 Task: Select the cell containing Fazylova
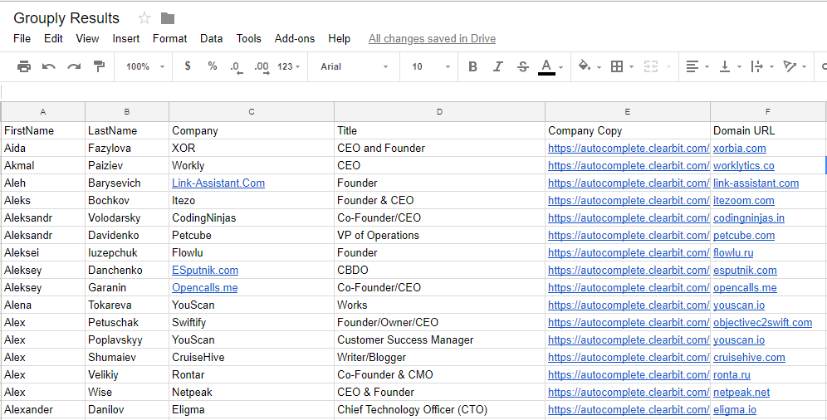pos(127,148)
